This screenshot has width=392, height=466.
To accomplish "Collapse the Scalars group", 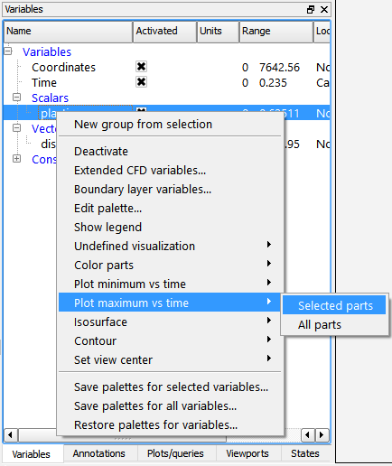I will [x=17, y=98].
